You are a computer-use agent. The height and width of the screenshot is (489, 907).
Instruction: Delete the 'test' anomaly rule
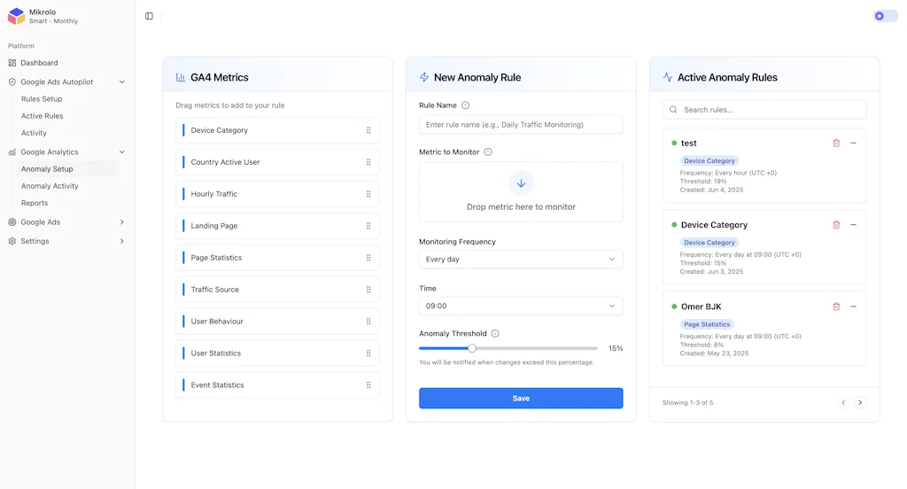836,143
